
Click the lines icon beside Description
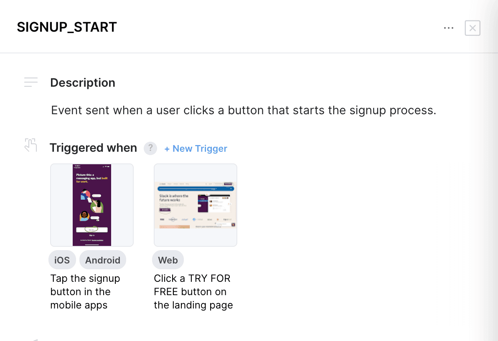click(x=31, y=82)
